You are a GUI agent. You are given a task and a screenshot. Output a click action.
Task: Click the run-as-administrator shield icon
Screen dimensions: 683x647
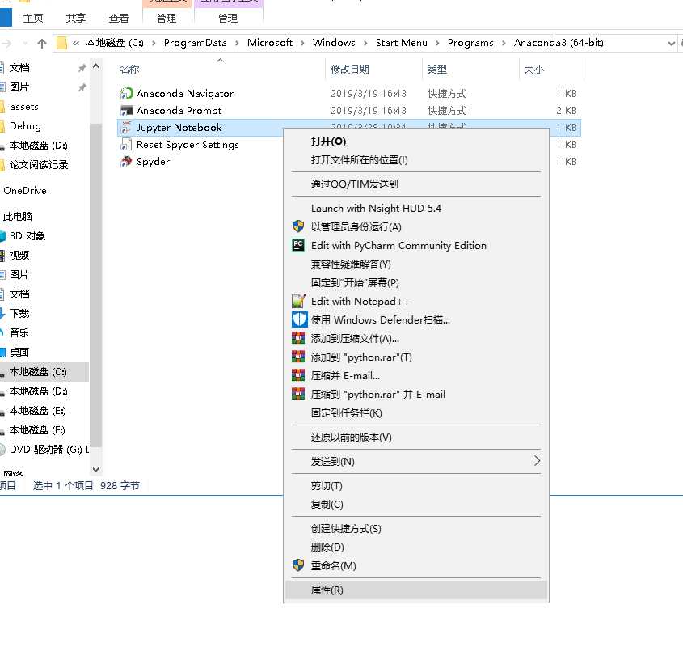click(298, 226)
